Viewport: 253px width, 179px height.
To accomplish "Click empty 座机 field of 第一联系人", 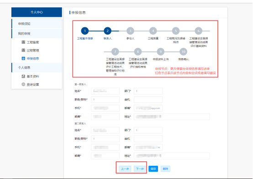I will click(x=148, y=99).
